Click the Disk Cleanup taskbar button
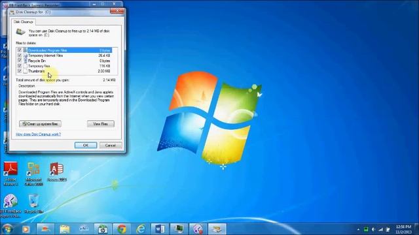Image resolution: width=419 pixels, height=235 pixels. click(x=217, y=229)
